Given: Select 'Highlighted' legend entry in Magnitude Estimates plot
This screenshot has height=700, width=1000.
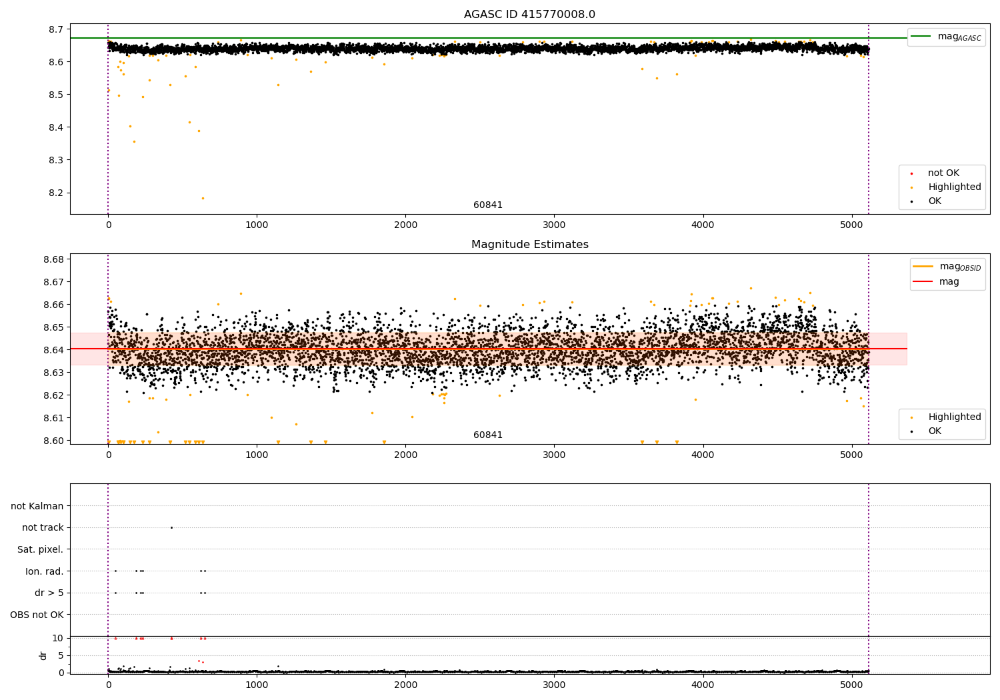Looking at the screenshot, I should point(955,417).
